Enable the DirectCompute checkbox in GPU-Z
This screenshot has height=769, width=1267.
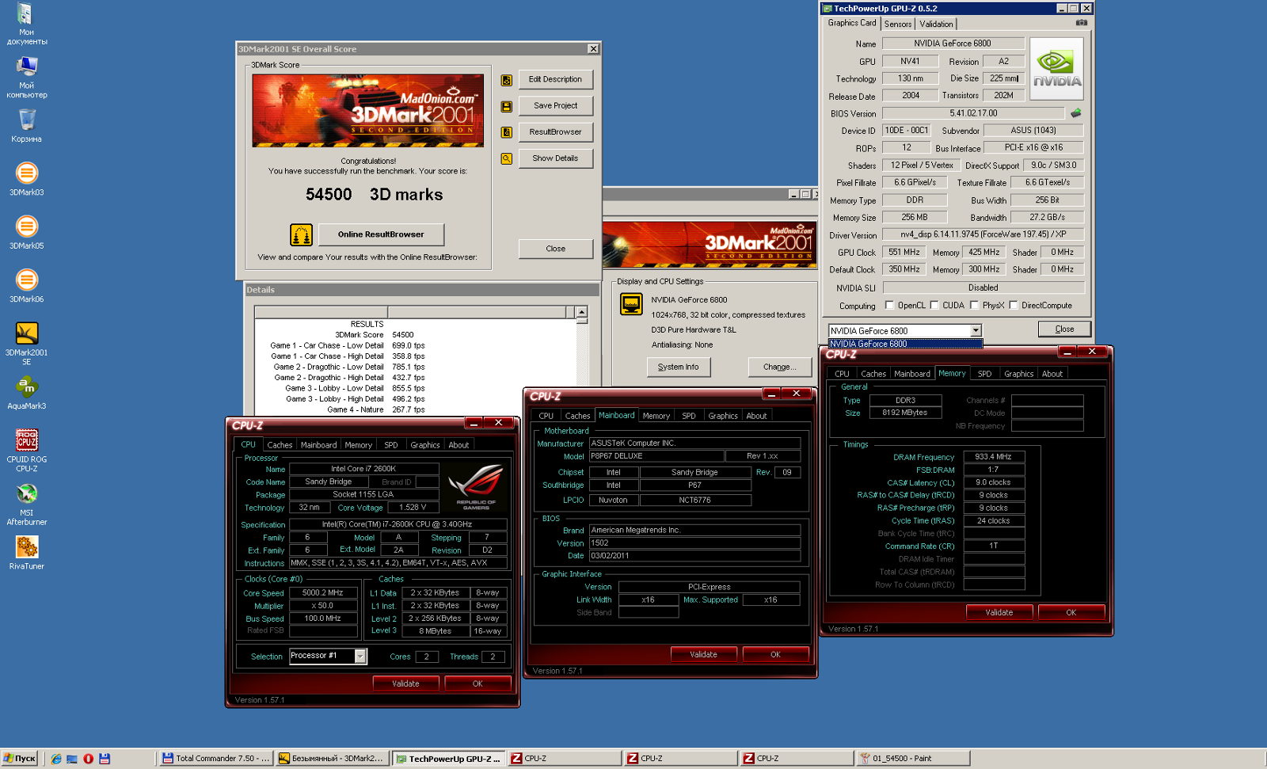pos(1013,305)
